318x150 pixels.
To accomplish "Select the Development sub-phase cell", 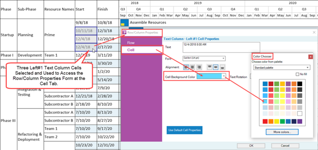I will click(x=31, y=55).
